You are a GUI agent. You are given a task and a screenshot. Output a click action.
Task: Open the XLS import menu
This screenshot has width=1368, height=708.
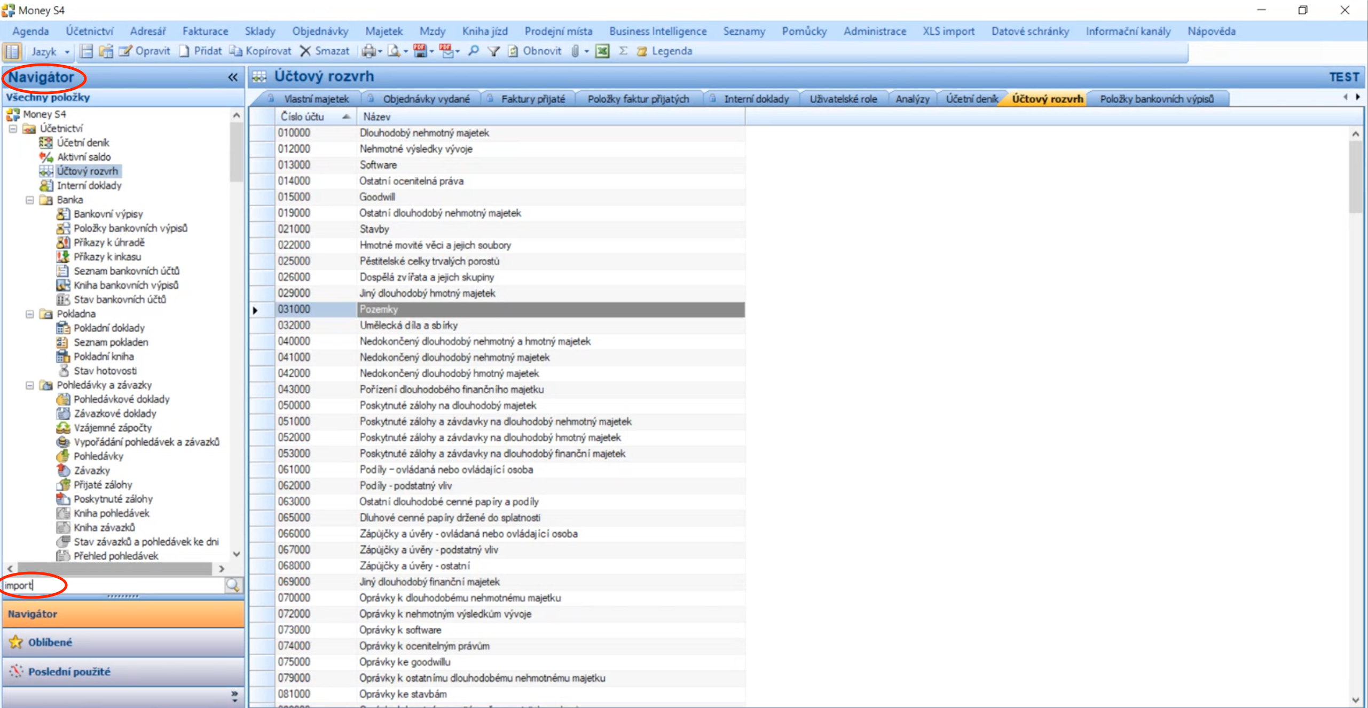(x=948, y=31)
